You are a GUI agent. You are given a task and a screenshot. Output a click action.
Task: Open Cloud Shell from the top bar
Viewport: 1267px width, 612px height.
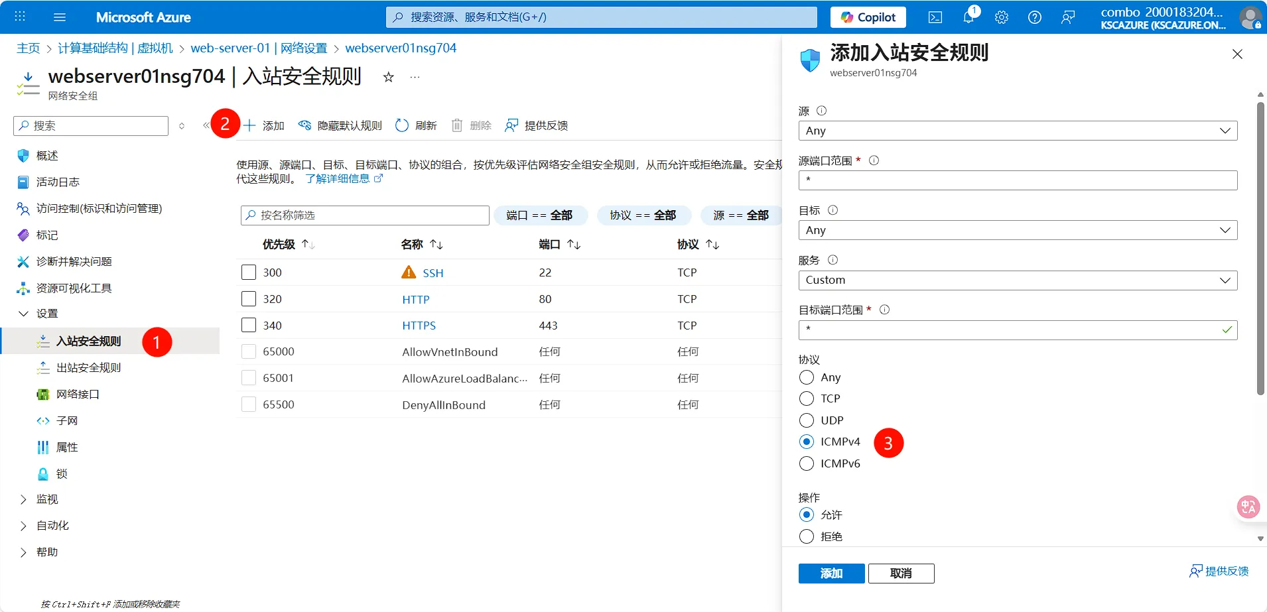pyautogui.click(x=936, y=17)
